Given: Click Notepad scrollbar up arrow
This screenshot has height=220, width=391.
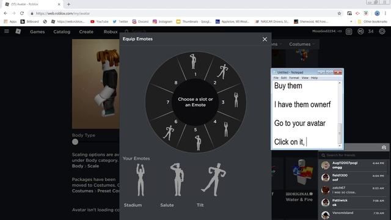Looking at the screenshot, I should tap(340, 83).
